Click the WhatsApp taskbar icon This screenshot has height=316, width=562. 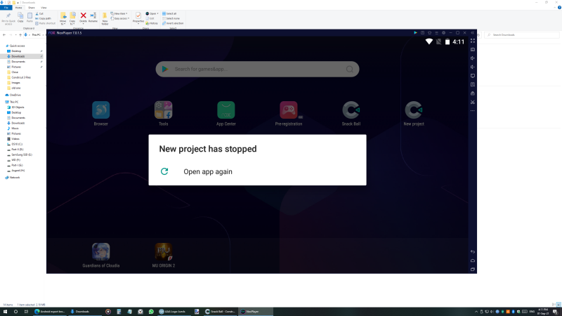coord(151,312)
